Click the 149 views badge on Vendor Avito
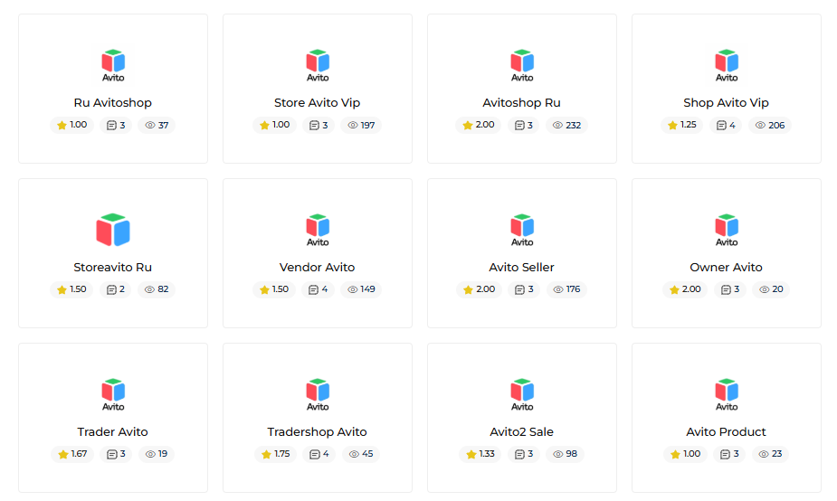The height and width of the screenshot is (501, 837). pos(361,289)
